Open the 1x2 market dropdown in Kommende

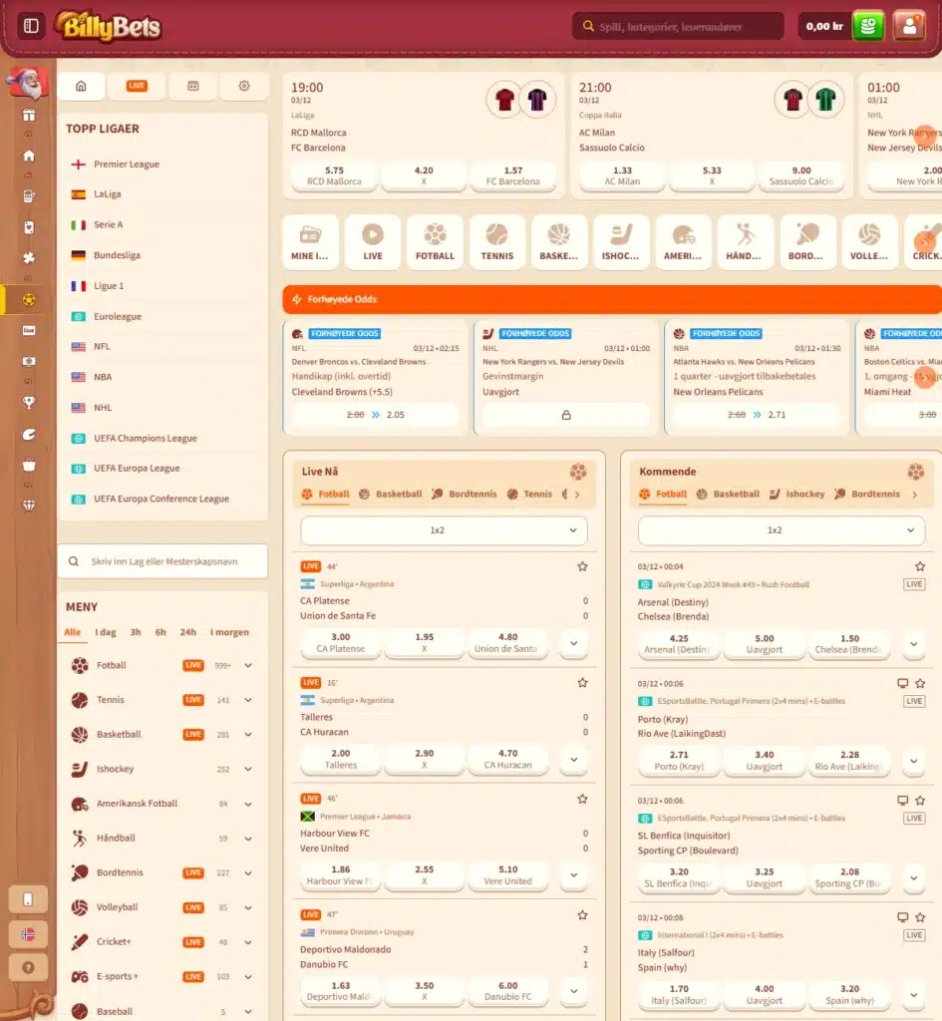(x=782, y=530)
